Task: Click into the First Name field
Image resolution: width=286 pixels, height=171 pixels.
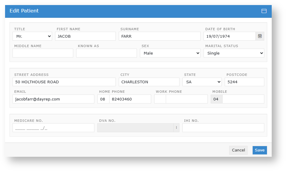Action: (85, 36)
